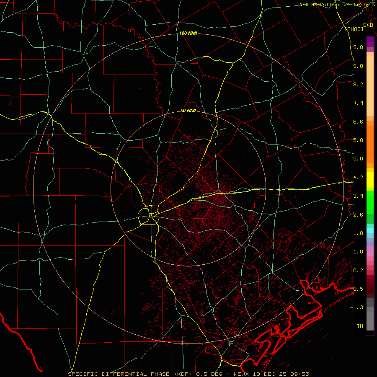Pick the light peach segment of the color bar
377x377 pixels.
coord(370,86)
